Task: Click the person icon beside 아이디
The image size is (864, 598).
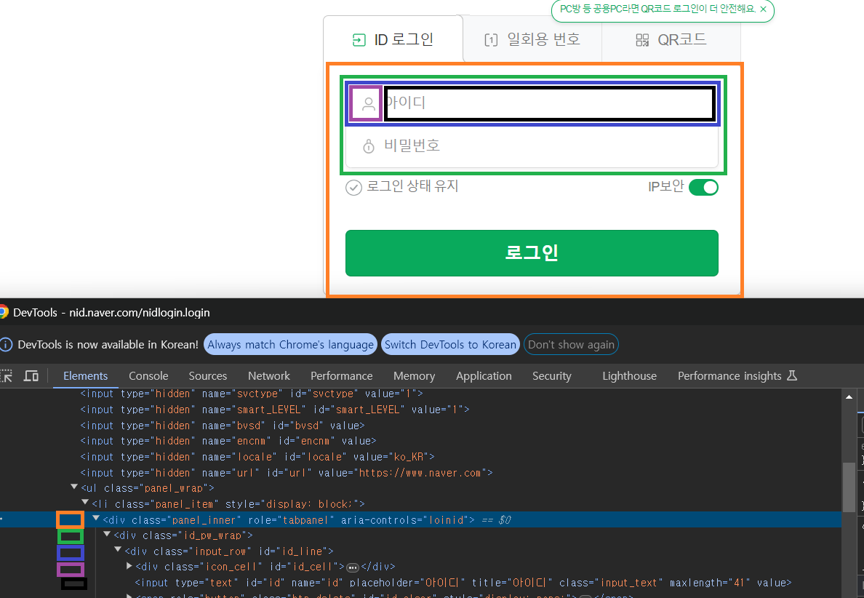Action: pos(368,103)
